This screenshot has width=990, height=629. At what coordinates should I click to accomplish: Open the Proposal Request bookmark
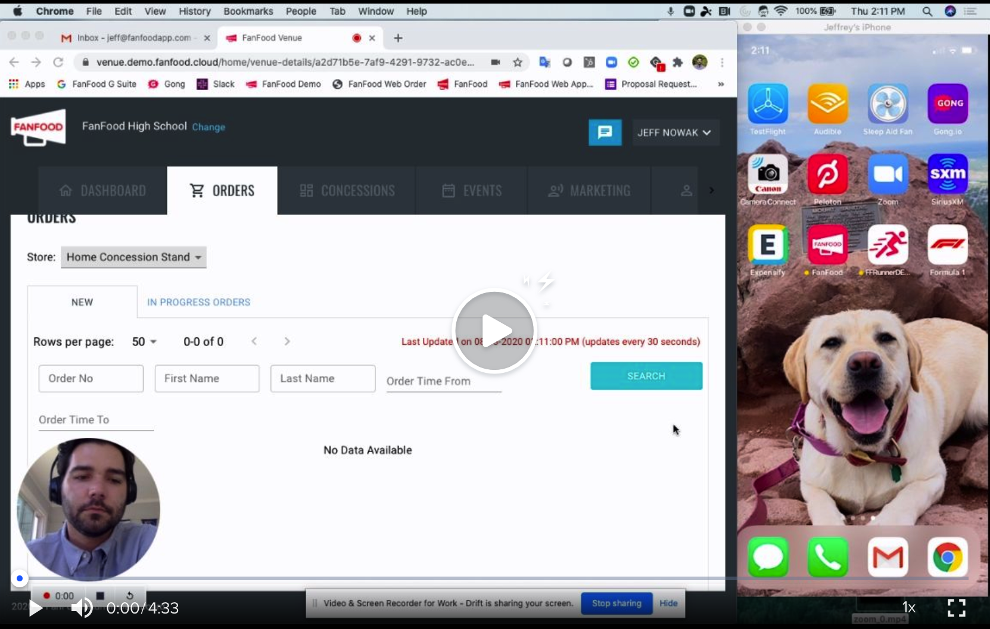(651, 84)
